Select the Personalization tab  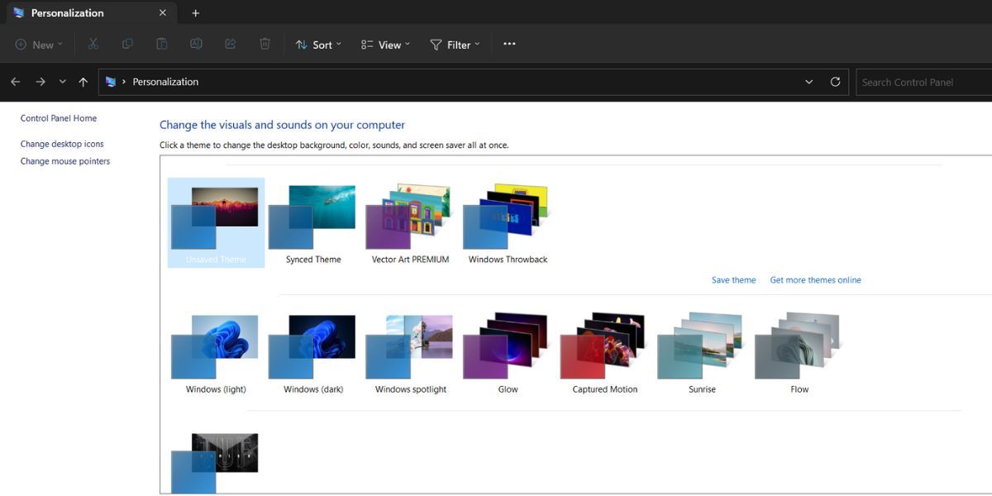[91, 13]
